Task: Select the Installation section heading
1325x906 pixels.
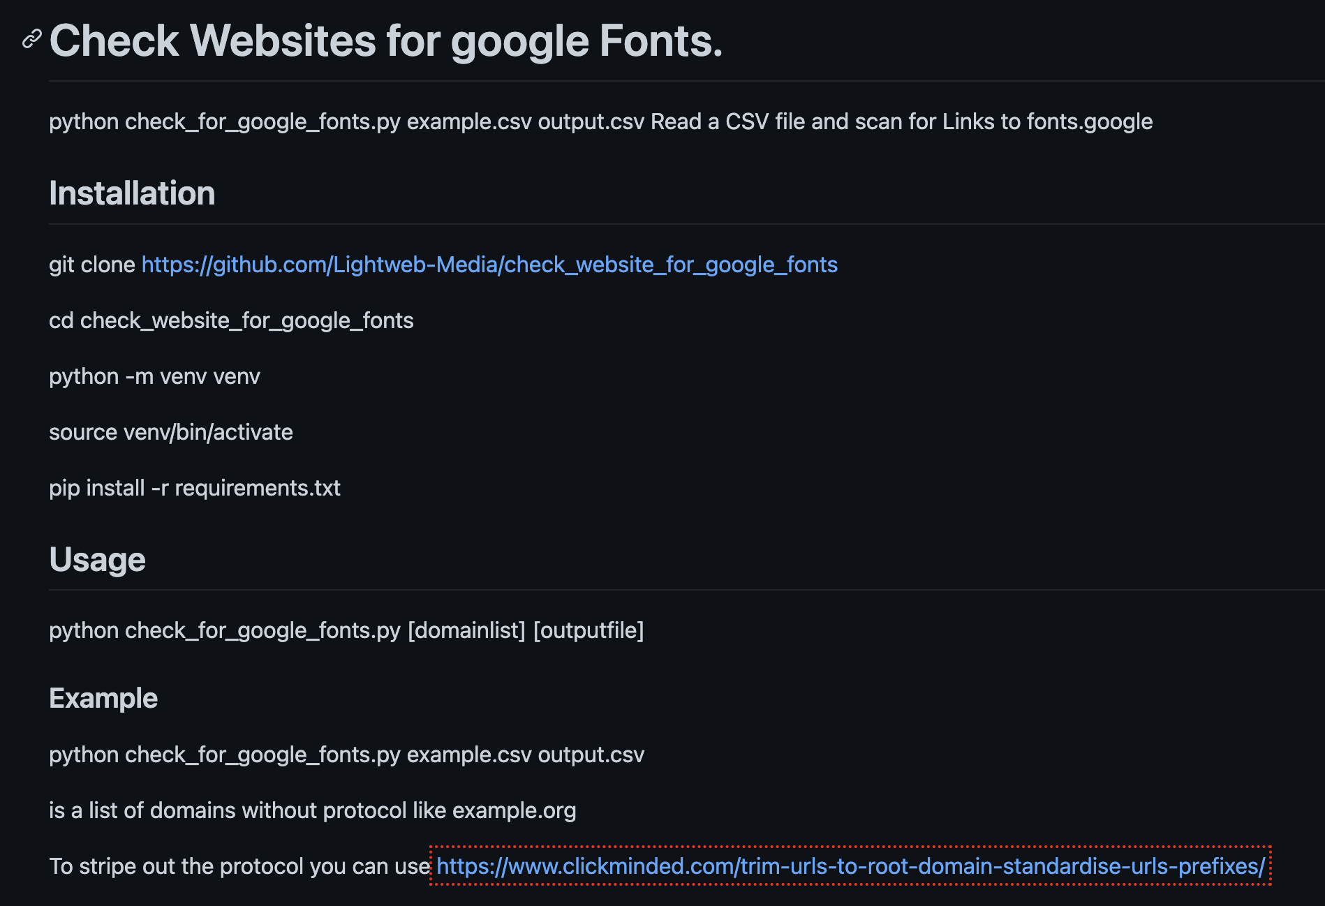Action: coord(131,193)
